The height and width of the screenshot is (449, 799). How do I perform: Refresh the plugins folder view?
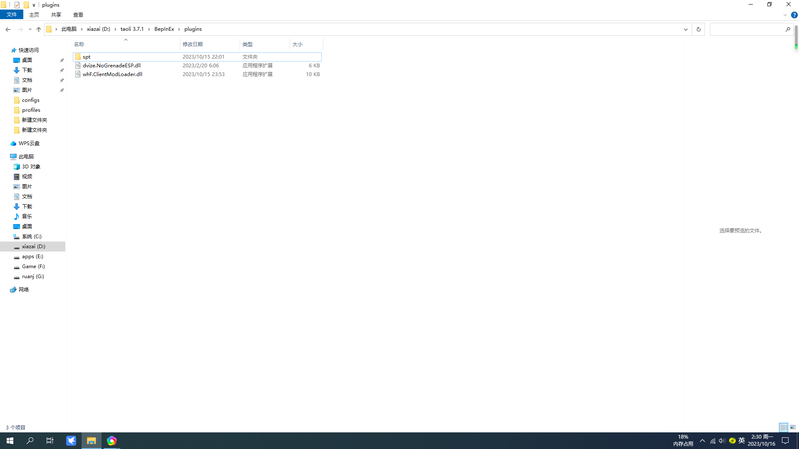(698, 29)
